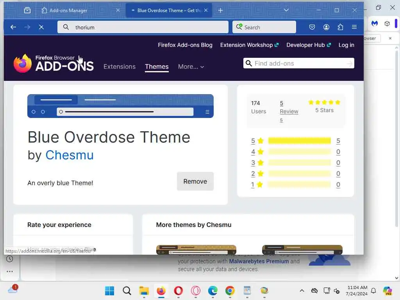Open the list all tabs chevron

[x=286, y=10]
